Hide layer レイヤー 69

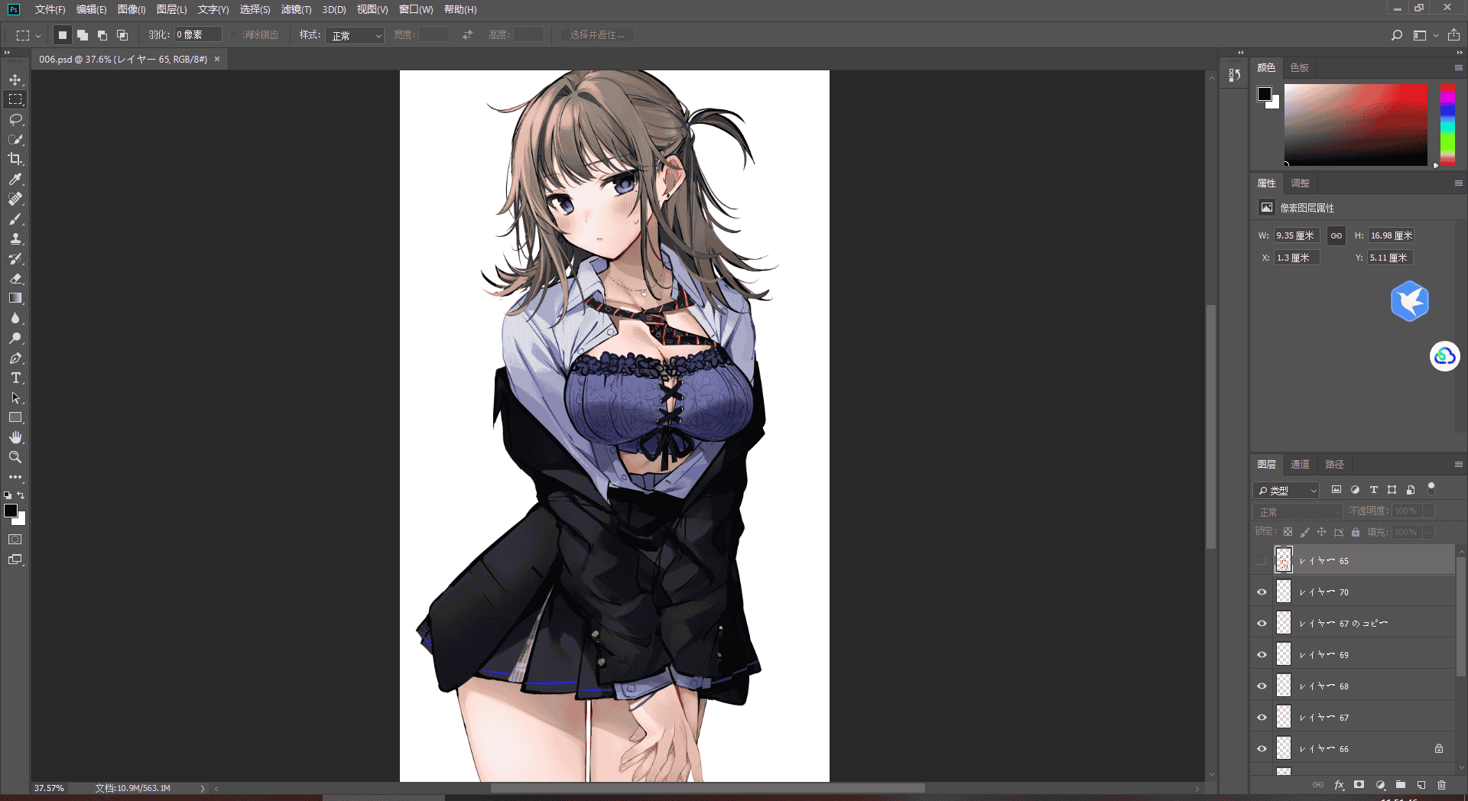(1262, 654)
